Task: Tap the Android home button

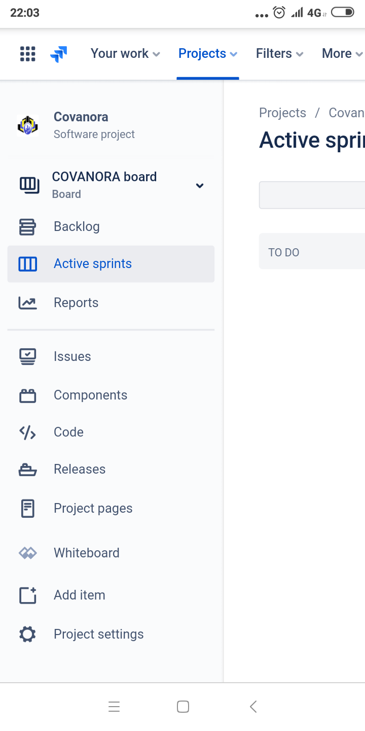Action: pos(183,707)
